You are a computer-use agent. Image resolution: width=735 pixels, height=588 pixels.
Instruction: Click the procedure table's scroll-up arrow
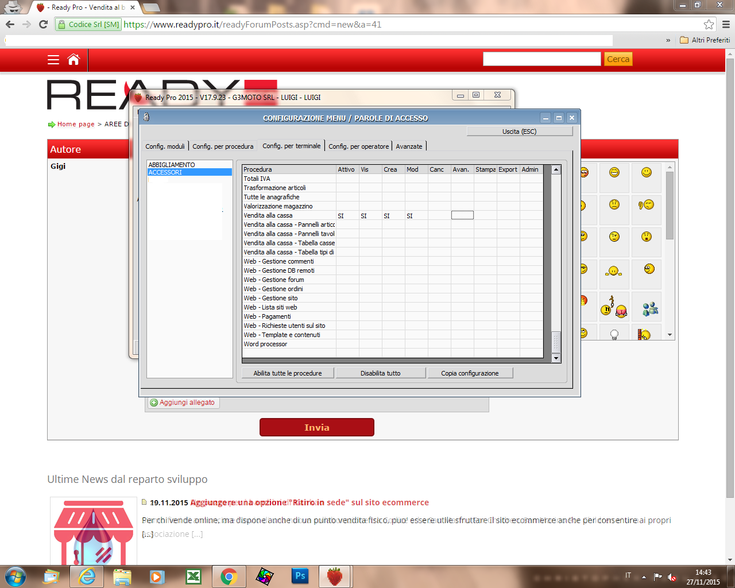[556, 170]
